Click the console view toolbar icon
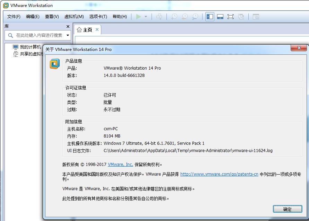This screenshot has height=221, width=309. (x=256, y=17)
